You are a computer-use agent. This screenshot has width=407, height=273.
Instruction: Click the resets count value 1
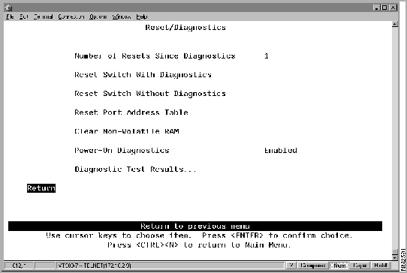pos(267,56)
